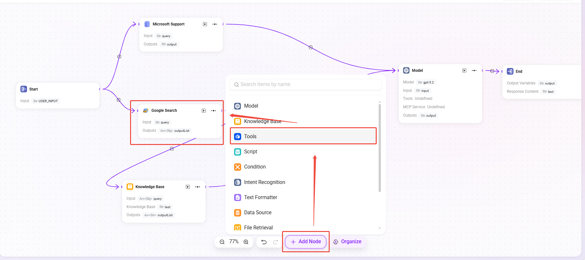Select Model from the node list
The image size is (585, 260).
point(303,106)
